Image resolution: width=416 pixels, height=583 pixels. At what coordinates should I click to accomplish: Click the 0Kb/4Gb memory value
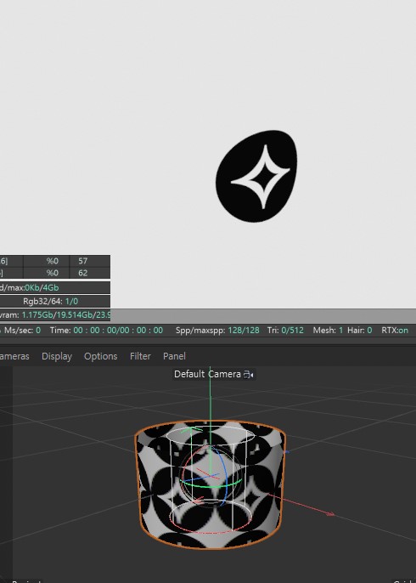(x=42, y=287)
